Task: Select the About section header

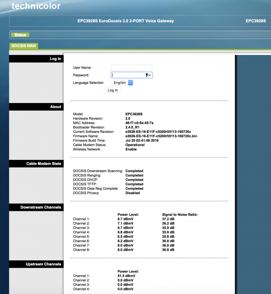Action: coord(36,107)
